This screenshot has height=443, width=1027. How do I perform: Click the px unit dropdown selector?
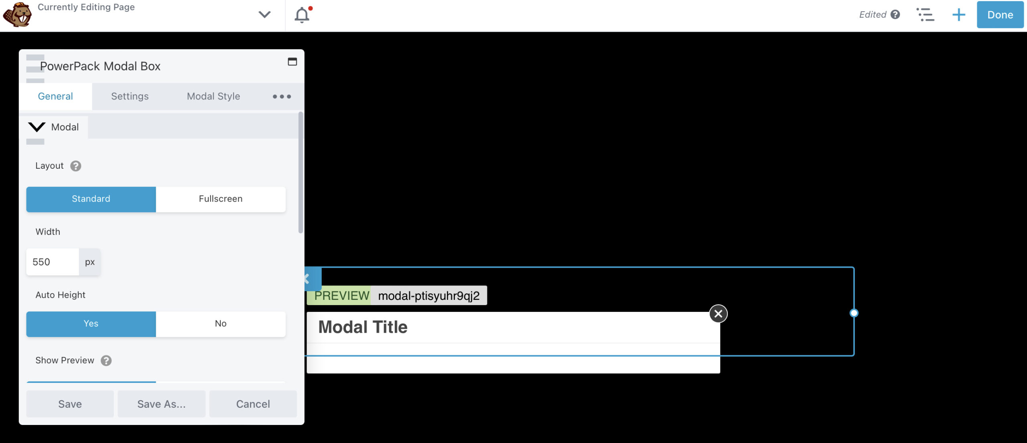point(89,261)
